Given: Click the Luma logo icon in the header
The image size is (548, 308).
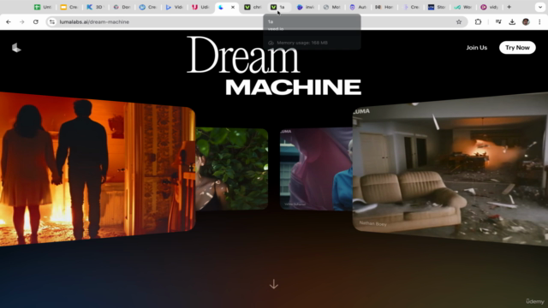Looking at the screenshot, I should [16, 48].
